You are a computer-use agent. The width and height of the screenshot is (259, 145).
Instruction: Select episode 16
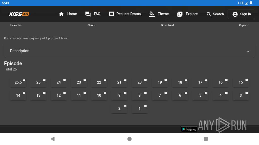pyautogui.click(x=221, y=82)
